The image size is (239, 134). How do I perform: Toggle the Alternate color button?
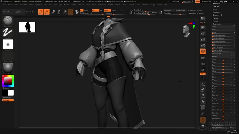tap(8, 100)
